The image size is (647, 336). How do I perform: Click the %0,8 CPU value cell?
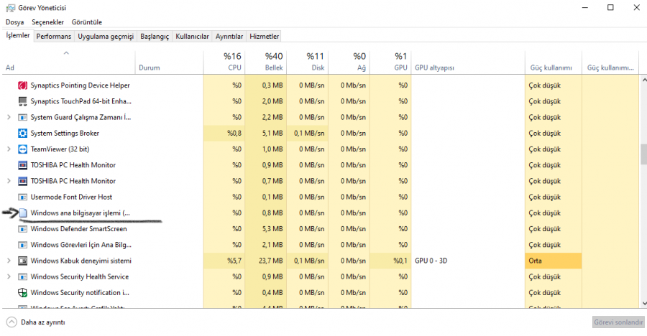pos(224,133)
